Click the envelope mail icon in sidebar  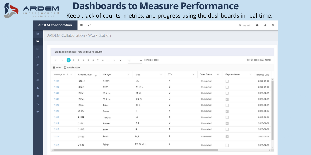[38, 49]
